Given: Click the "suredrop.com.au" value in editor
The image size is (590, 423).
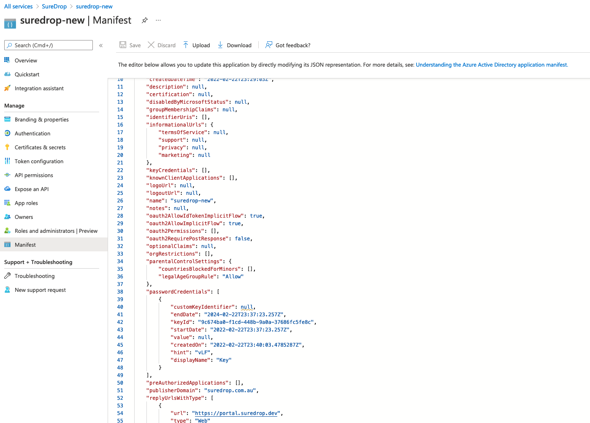Looking at the screenshot, I should (230, 391).
